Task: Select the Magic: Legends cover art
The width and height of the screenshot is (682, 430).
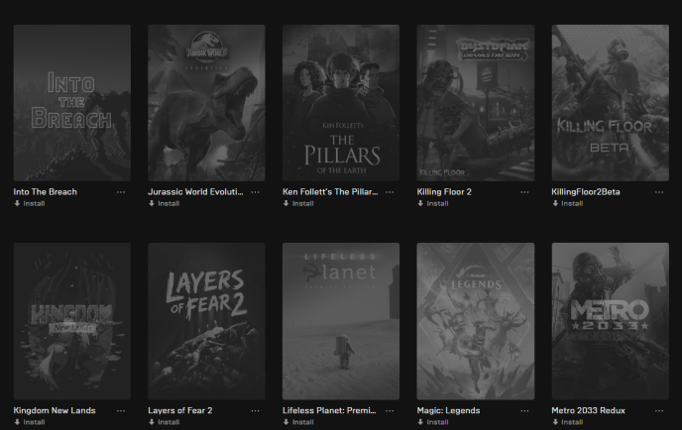Action: point(476,321)
